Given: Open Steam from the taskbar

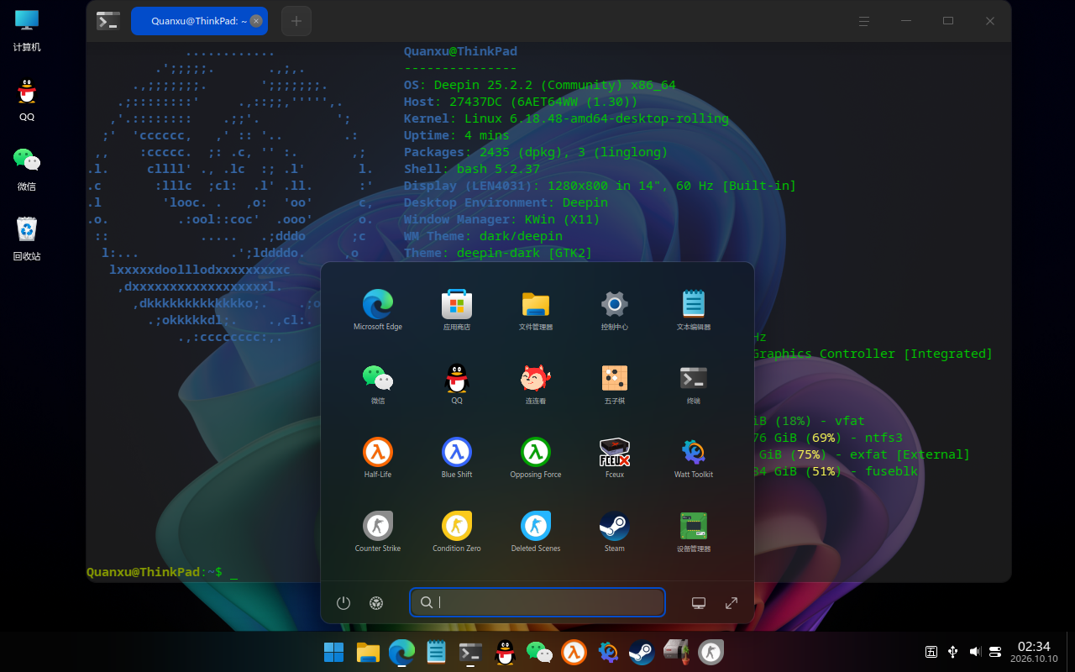Looking at the screenshot, I should point(642,652).
